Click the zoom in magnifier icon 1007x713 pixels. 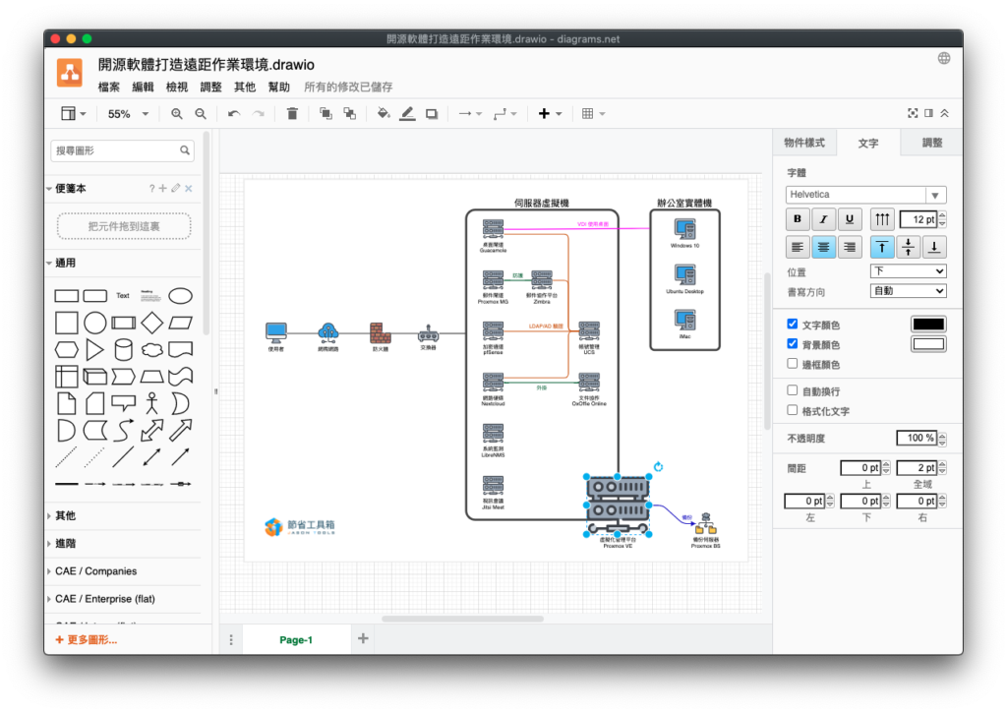(177, 114)
